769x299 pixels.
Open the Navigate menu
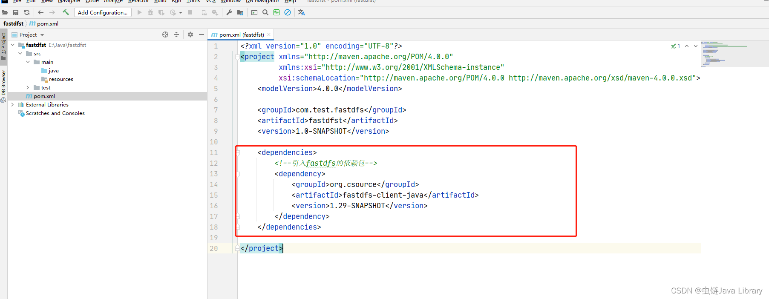click(x=69, y=1)
